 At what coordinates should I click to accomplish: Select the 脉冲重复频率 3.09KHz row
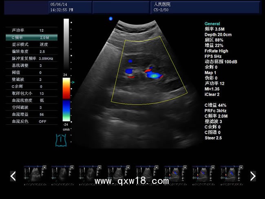tap(32, 58)
